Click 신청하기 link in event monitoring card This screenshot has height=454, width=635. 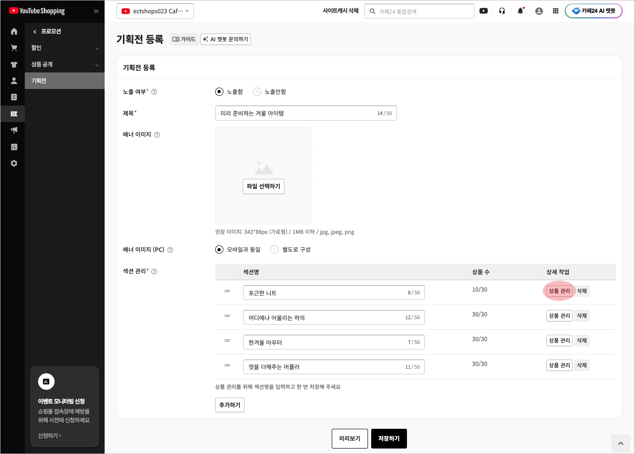point(50,436)
